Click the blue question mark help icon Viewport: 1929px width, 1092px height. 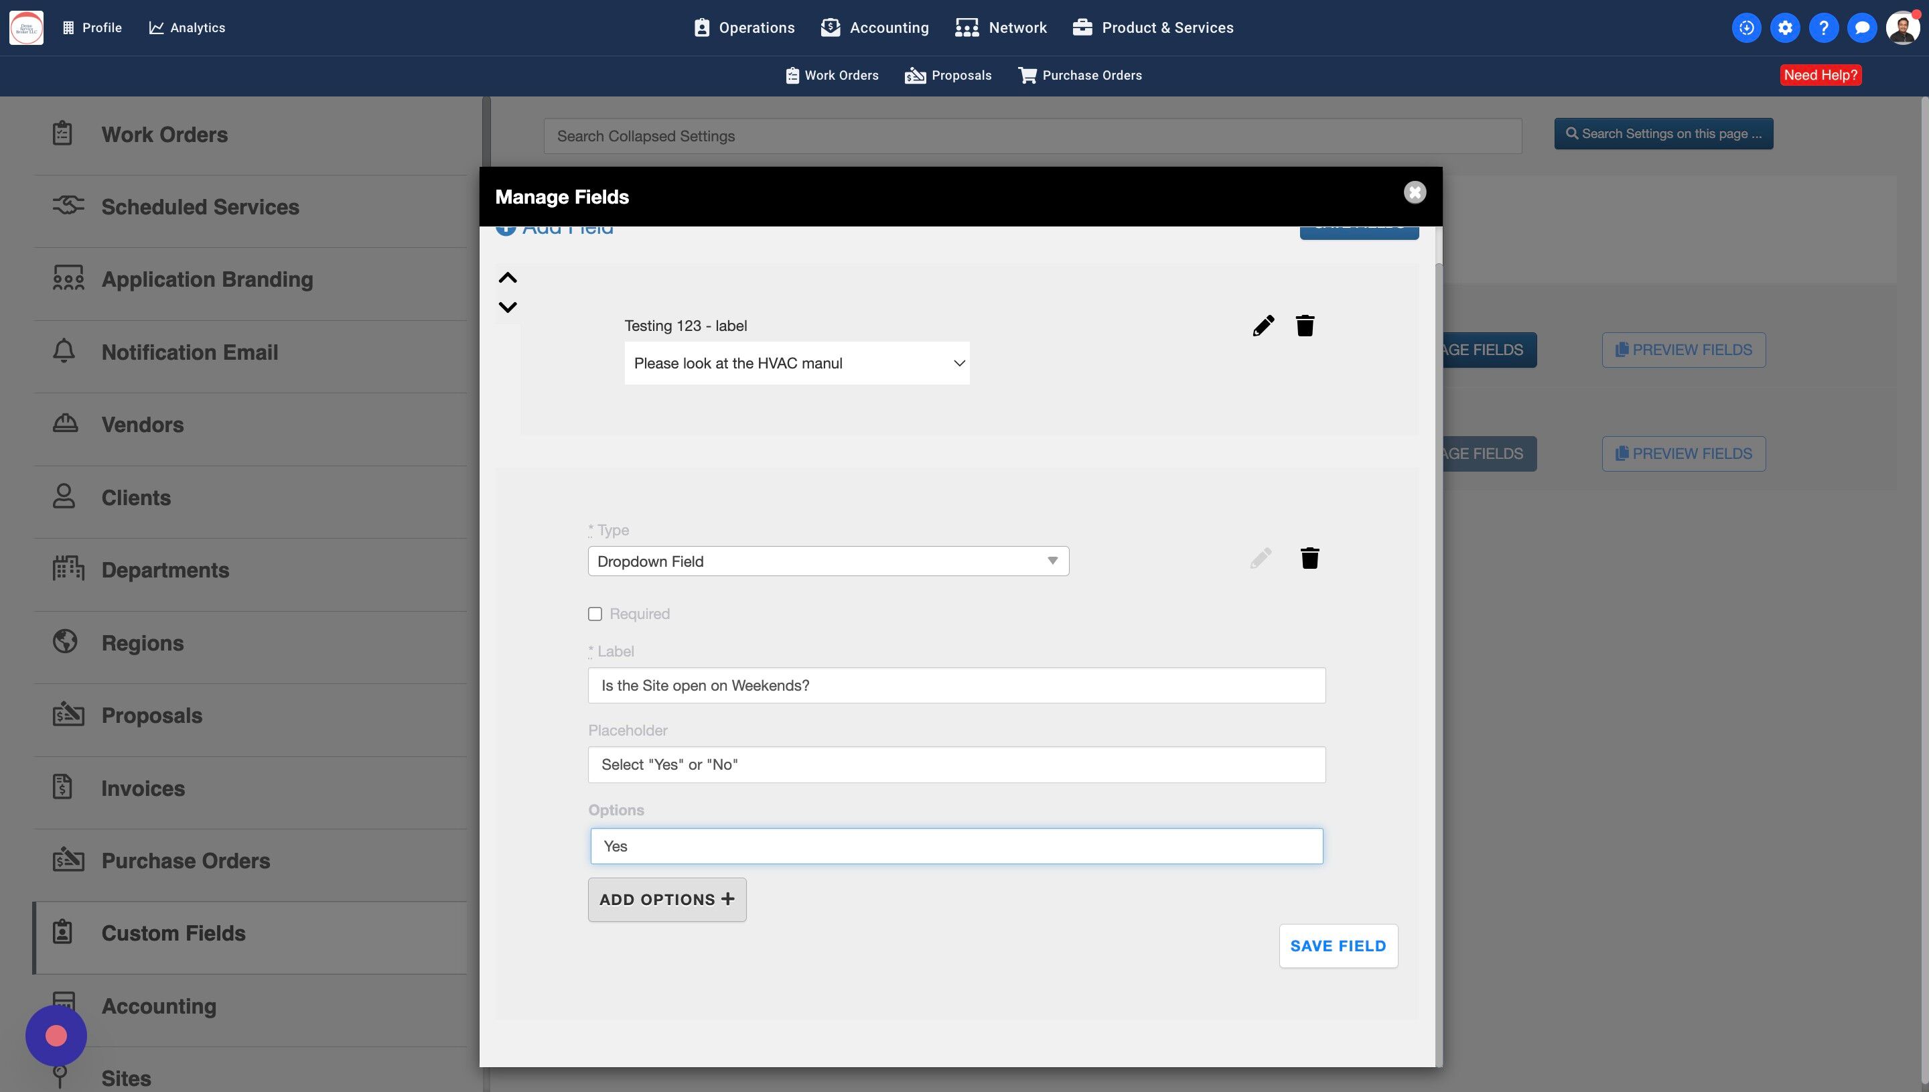tap(1823, 27)
